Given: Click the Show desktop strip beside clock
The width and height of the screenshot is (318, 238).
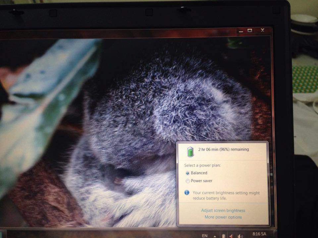Looking at the screenshot, I should (275, 234).
